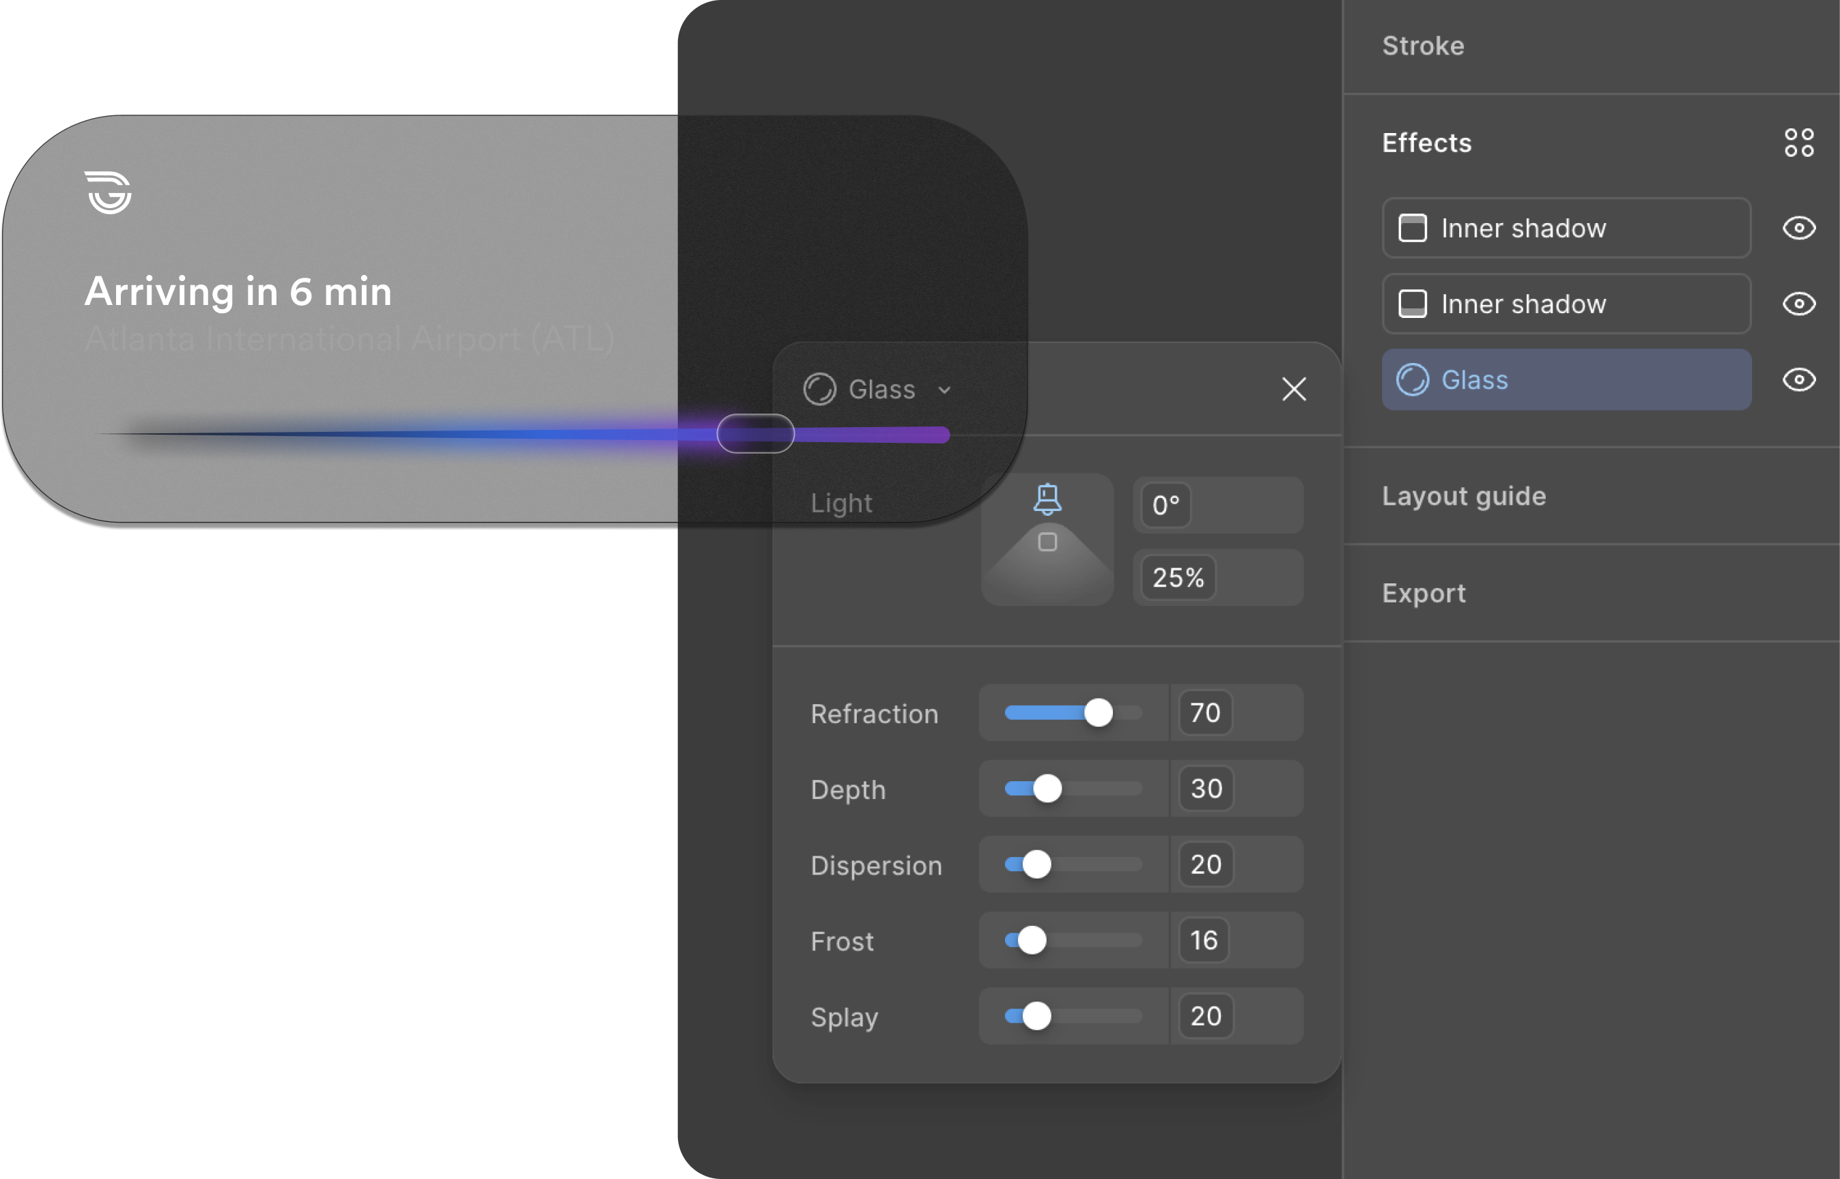Click the glass pill knob on progress bar

click(755, 433)
